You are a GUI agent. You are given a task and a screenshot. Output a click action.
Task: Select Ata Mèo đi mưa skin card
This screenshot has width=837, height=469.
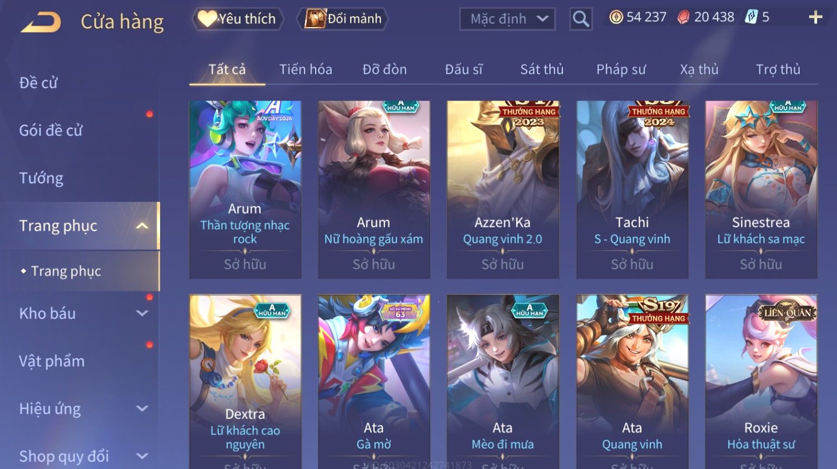click(502, 382)
